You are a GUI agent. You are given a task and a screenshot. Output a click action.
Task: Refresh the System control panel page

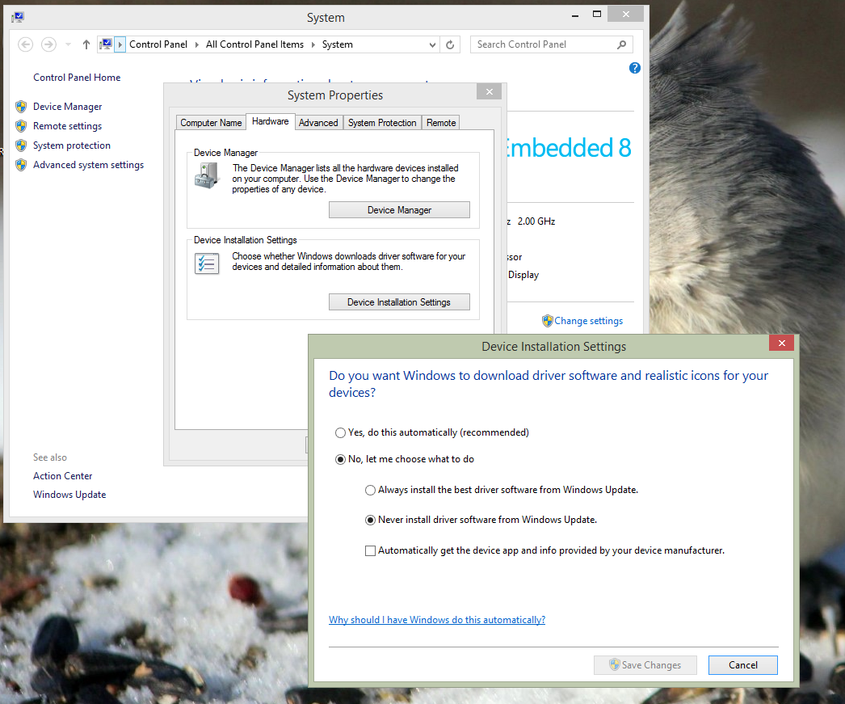tap(450, 44)
